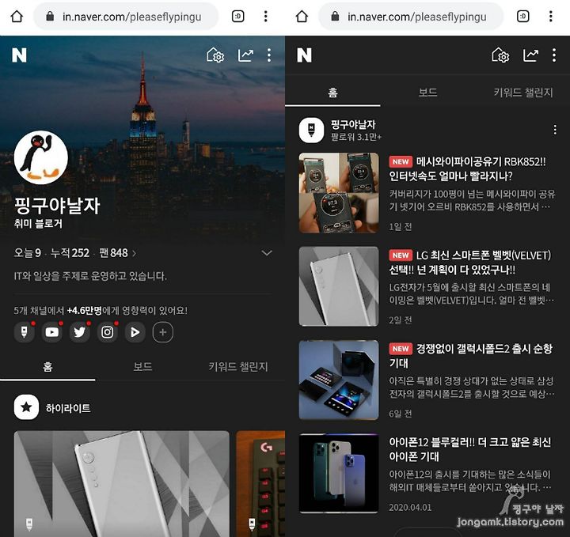
Task: Open right browser three-dot menu
Action: (551, 17)
